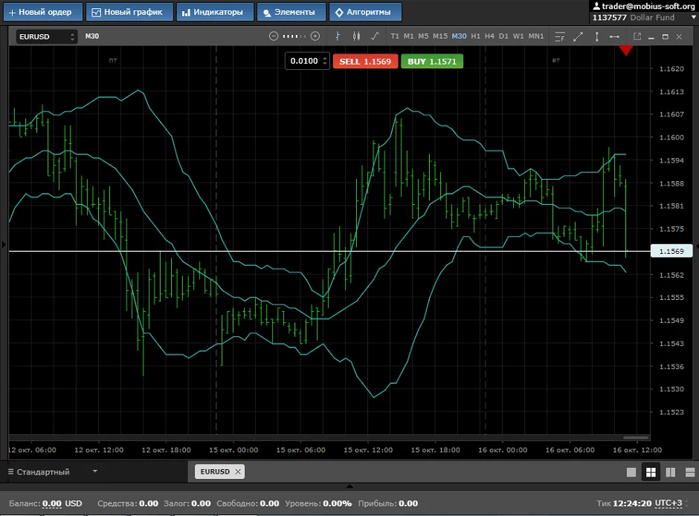The height and width of the screenshot is (516, 699).
Task: Close the EURUSD chart tab
Action: [x=238, y=471]
